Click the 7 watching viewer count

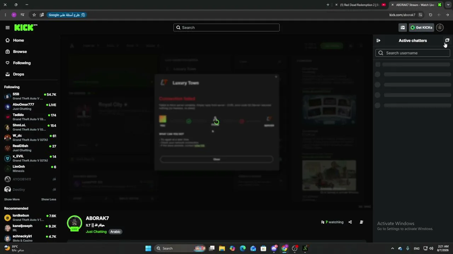332,222
